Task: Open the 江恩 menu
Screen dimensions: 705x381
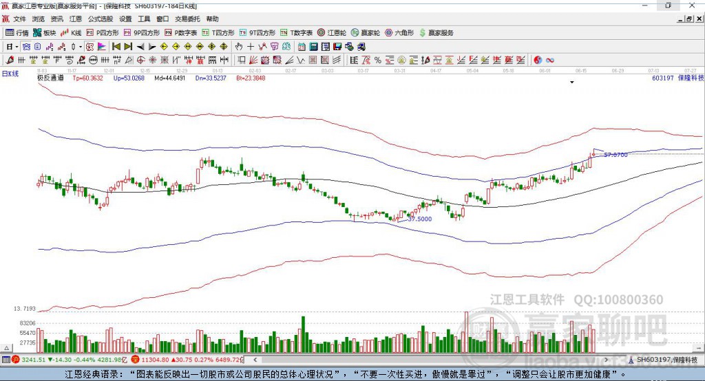Action: tap(76, 19)
